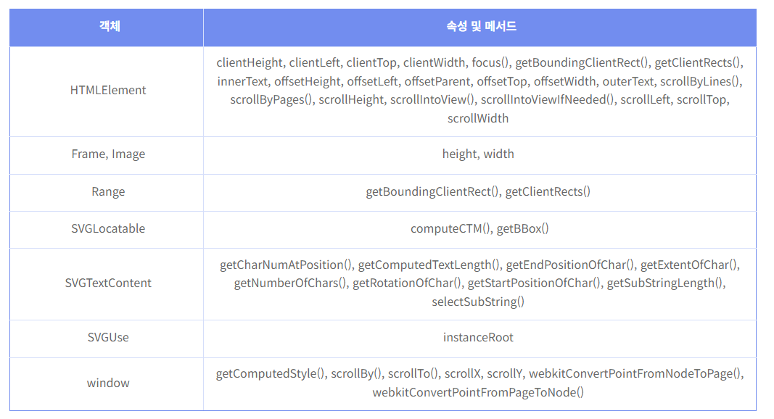Screen dimensions: 774x419
Task: Click 'getBoundingClientRect(), getClientRects()' in the Range row
Action: (478, 191)
